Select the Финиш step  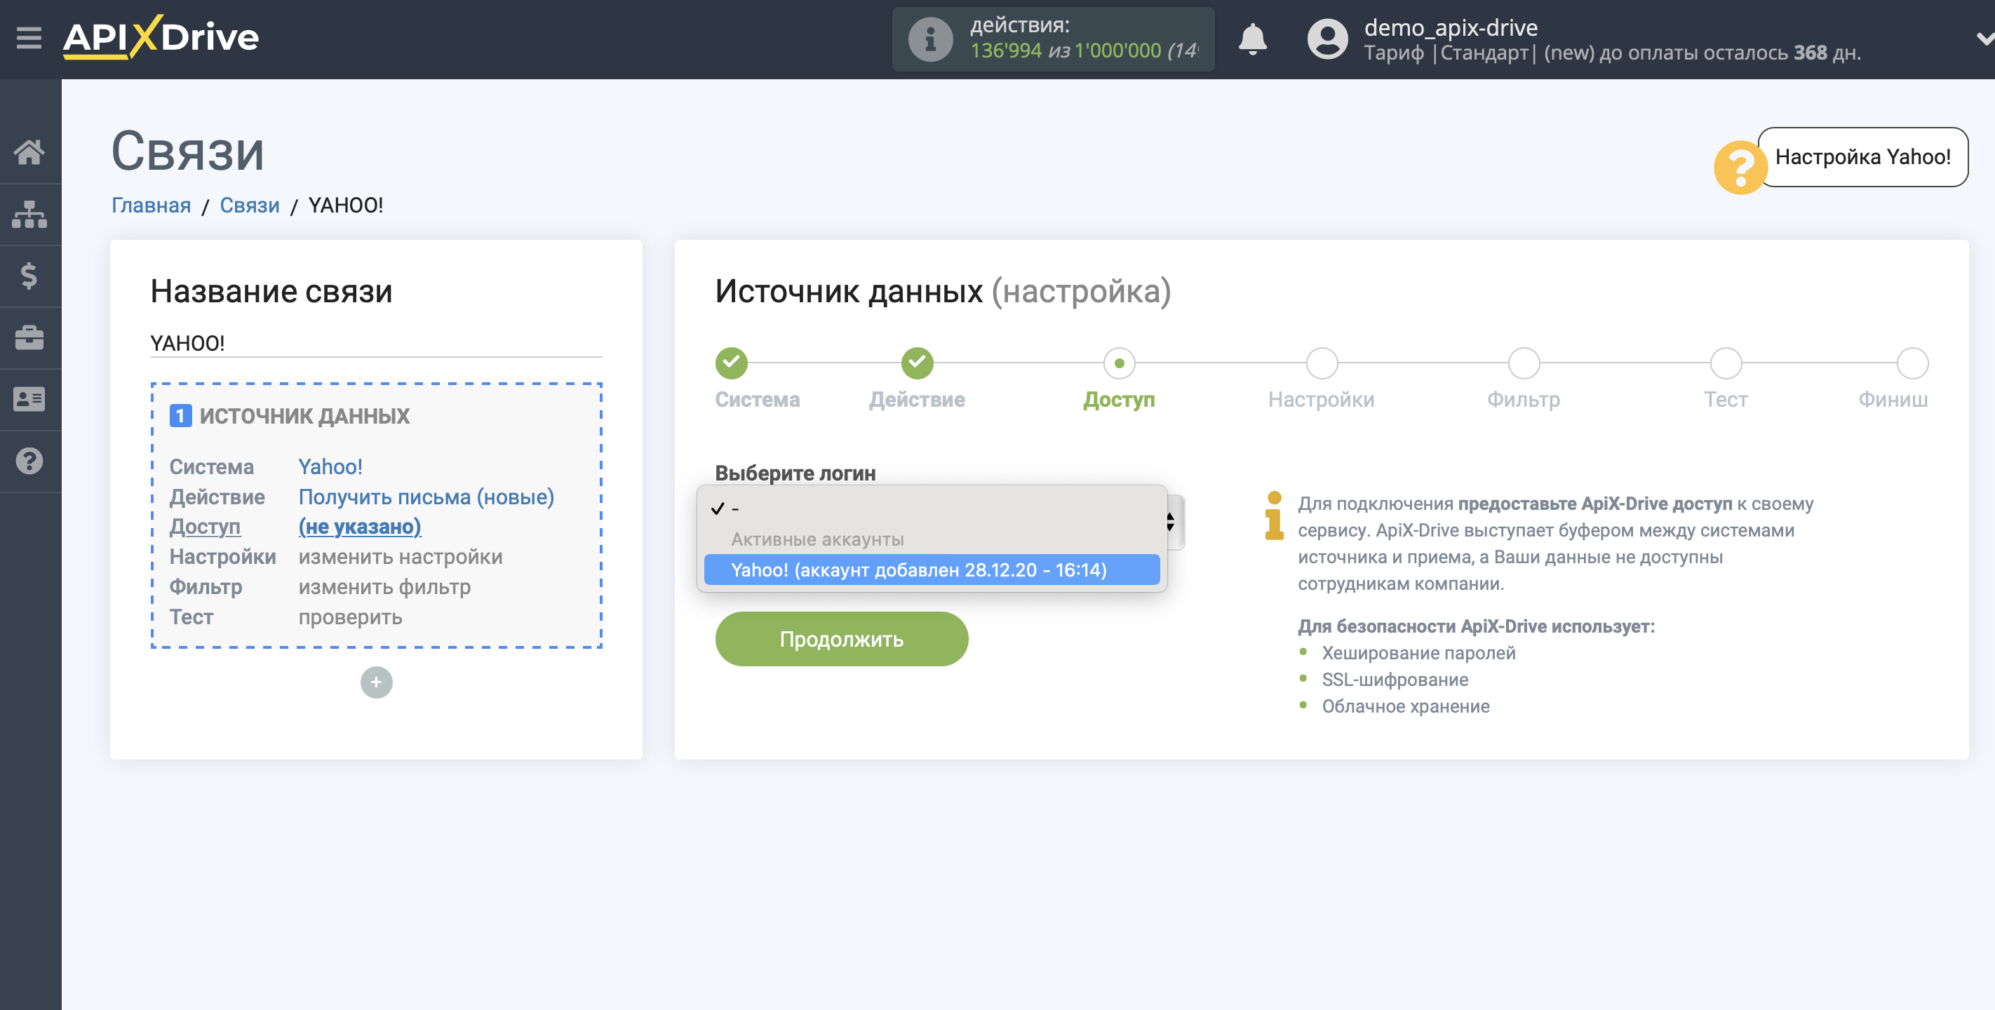coord(1912,363)
